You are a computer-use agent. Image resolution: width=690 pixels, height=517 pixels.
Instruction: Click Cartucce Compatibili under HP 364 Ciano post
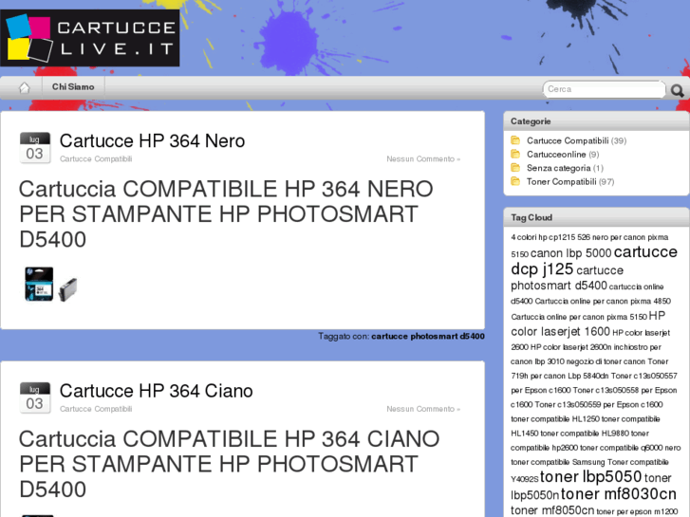pos(96,409)
